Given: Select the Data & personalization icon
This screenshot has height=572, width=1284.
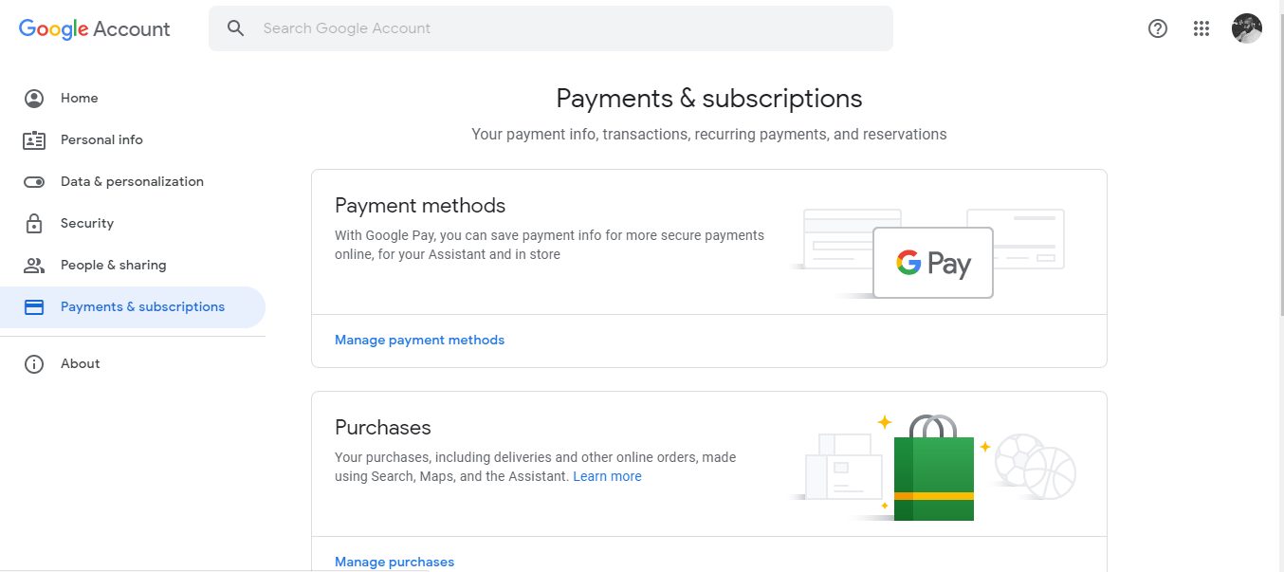Looking at the screenshot, I should tap(34, 181).
